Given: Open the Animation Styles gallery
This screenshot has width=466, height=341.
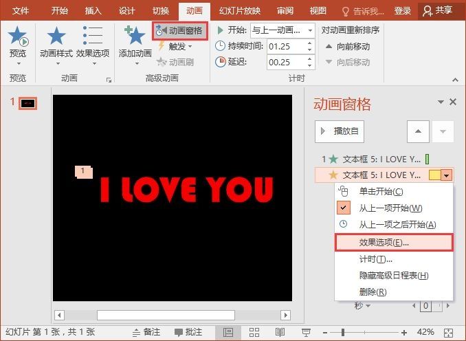Looking at the screenshot, I should tap(56, 45).
